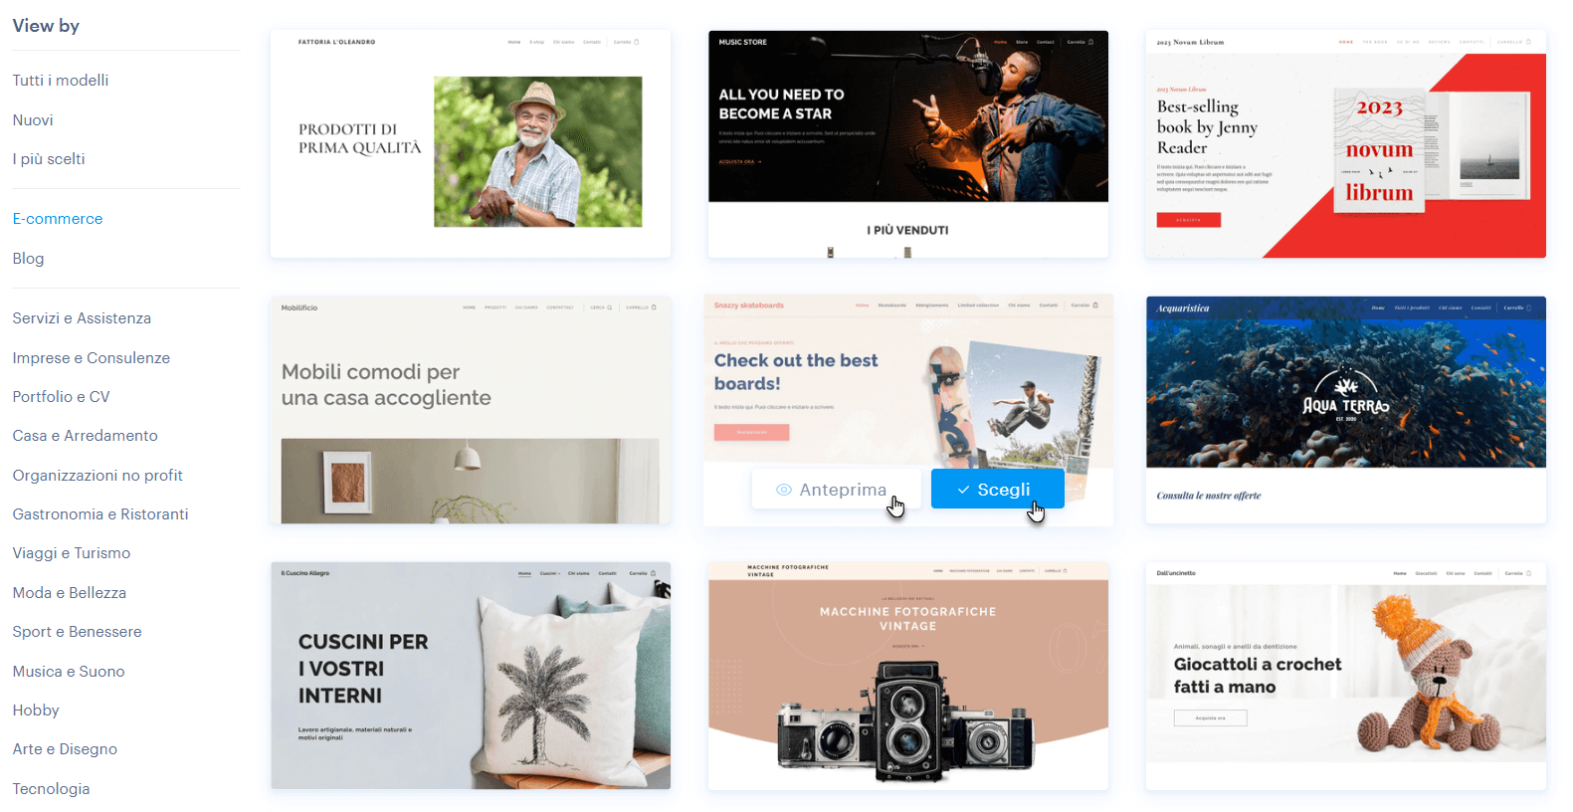Select the Musica e Suono category
Viewport: 1573px width, 812px height.
pos(69,672)
